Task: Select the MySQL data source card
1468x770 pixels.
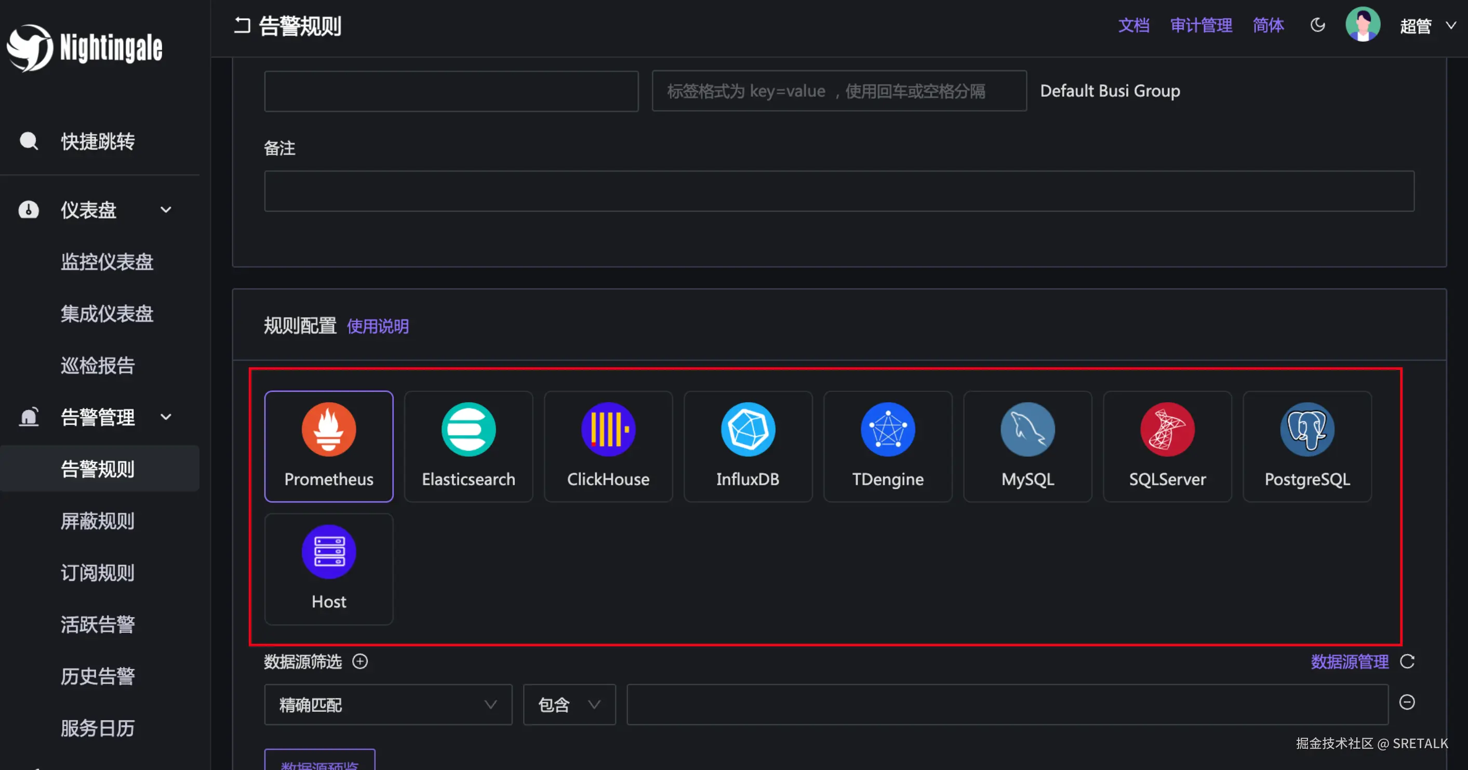Action: click(1027, 446)
